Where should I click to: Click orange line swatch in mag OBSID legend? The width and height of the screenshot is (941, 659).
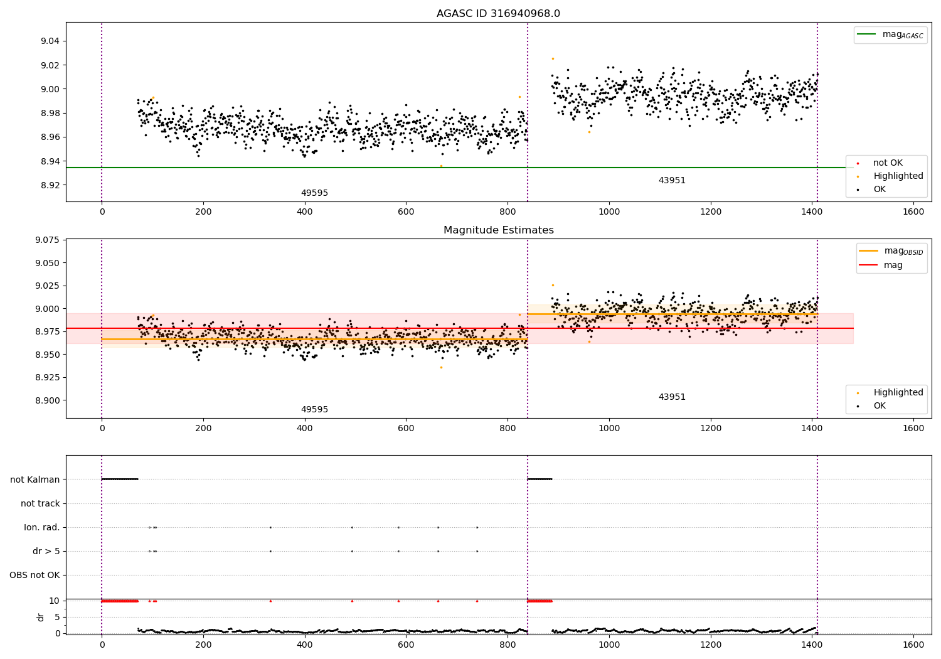point(869,251)
